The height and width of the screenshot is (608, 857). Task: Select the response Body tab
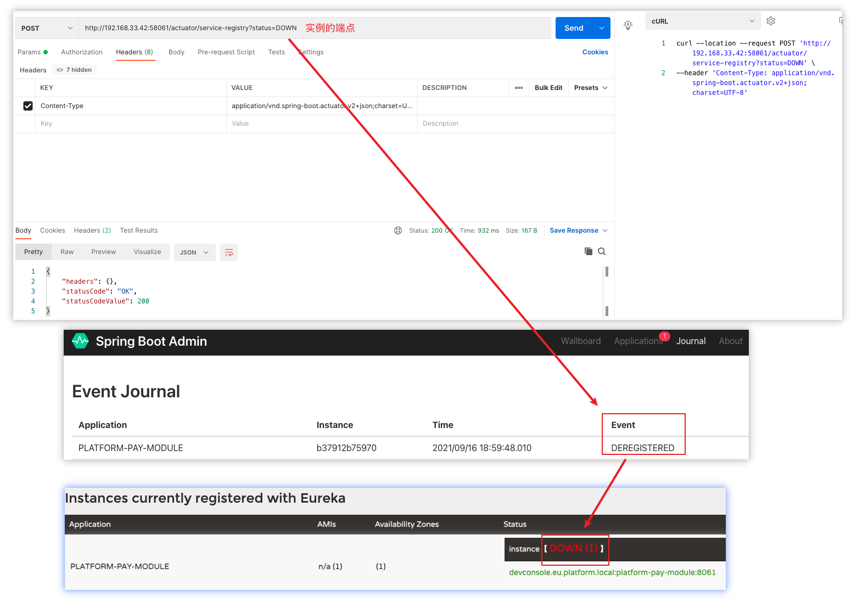click(x=23, y=230)
